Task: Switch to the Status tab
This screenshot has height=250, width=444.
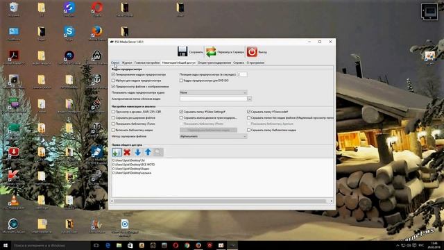Action: click(115, 62)
